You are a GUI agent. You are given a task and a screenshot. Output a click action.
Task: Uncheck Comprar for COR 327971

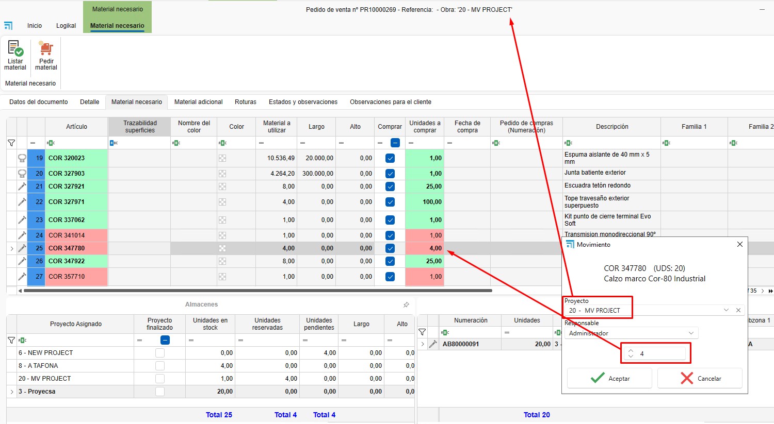click(x=390, y=202)
